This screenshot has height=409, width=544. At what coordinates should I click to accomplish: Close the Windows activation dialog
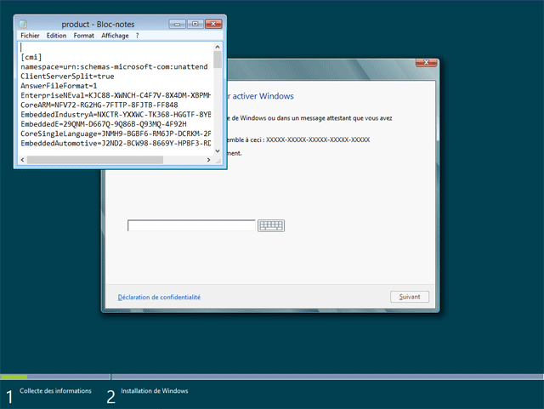coord(426,62)
